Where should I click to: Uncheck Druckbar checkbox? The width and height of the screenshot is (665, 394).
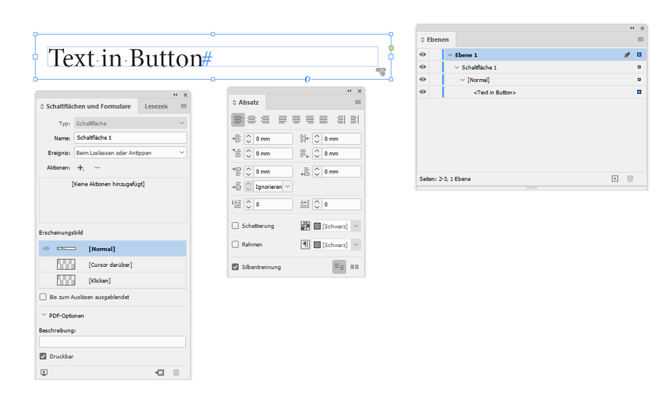tap(43, 356)
